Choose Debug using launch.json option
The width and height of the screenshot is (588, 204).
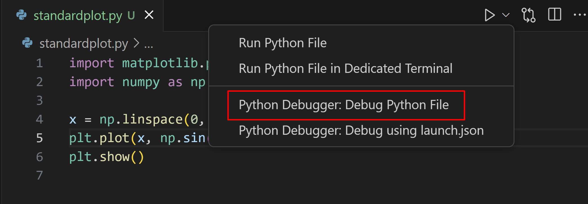pyautogui.click(x=361, y=131)
